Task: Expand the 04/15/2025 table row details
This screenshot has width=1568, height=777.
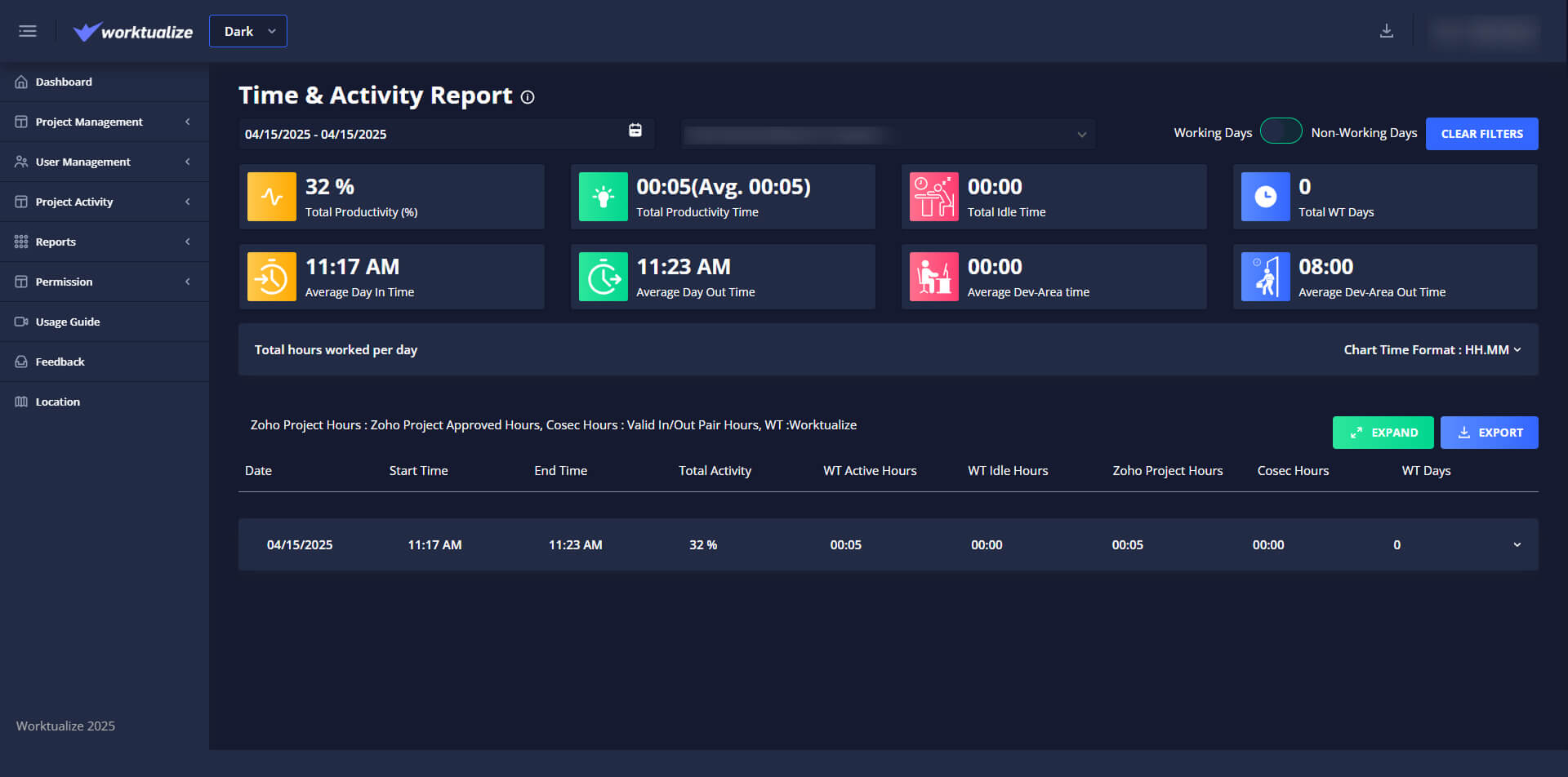Action: point(1518,544)
